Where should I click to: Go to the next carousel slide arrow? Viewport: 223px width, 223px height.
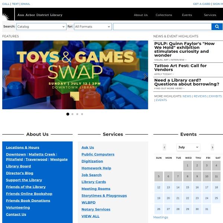coord(145,77)
